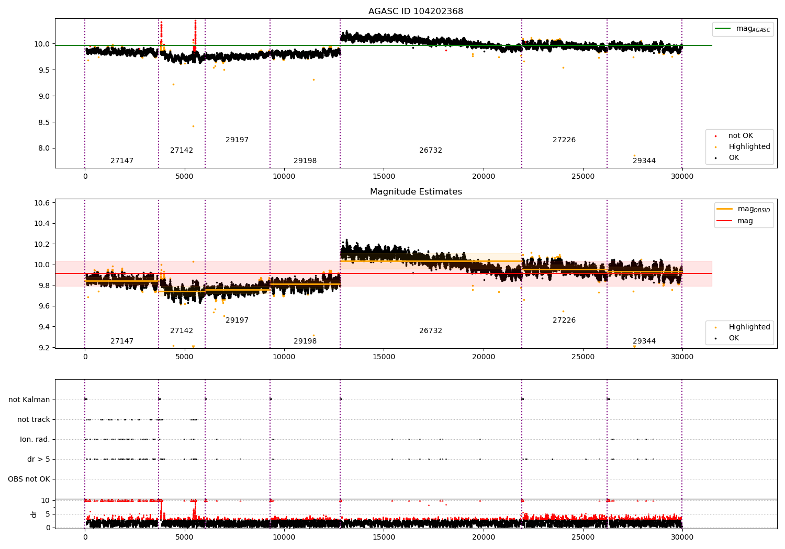Click OBSID label 27147 in AGASC ID plot
This screenshot has width=785, height=549.
pos(122,161)
